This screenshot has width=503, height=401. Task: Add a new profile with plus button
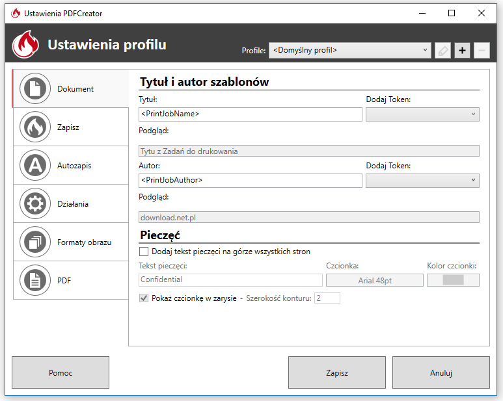click(x=462, y=51)
